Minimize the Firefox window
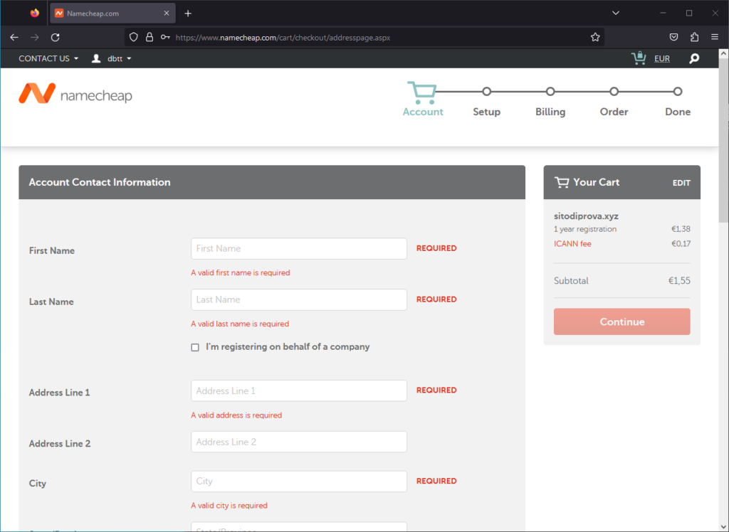Image resolution: width=729 pixels, height=532 pixels. 663,13
